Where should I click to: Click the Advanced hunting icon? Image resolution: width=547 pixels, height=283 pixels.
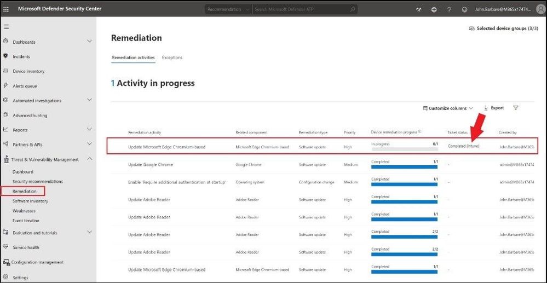(x=5, y=115)
